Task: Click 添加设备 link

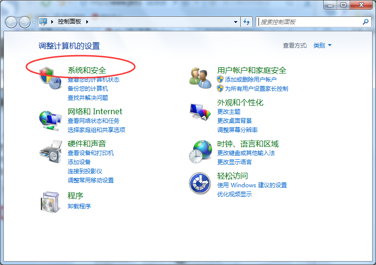Action: (x=79, y=162)
